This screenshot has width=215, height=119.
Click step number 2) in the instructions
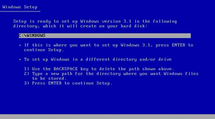27,74
